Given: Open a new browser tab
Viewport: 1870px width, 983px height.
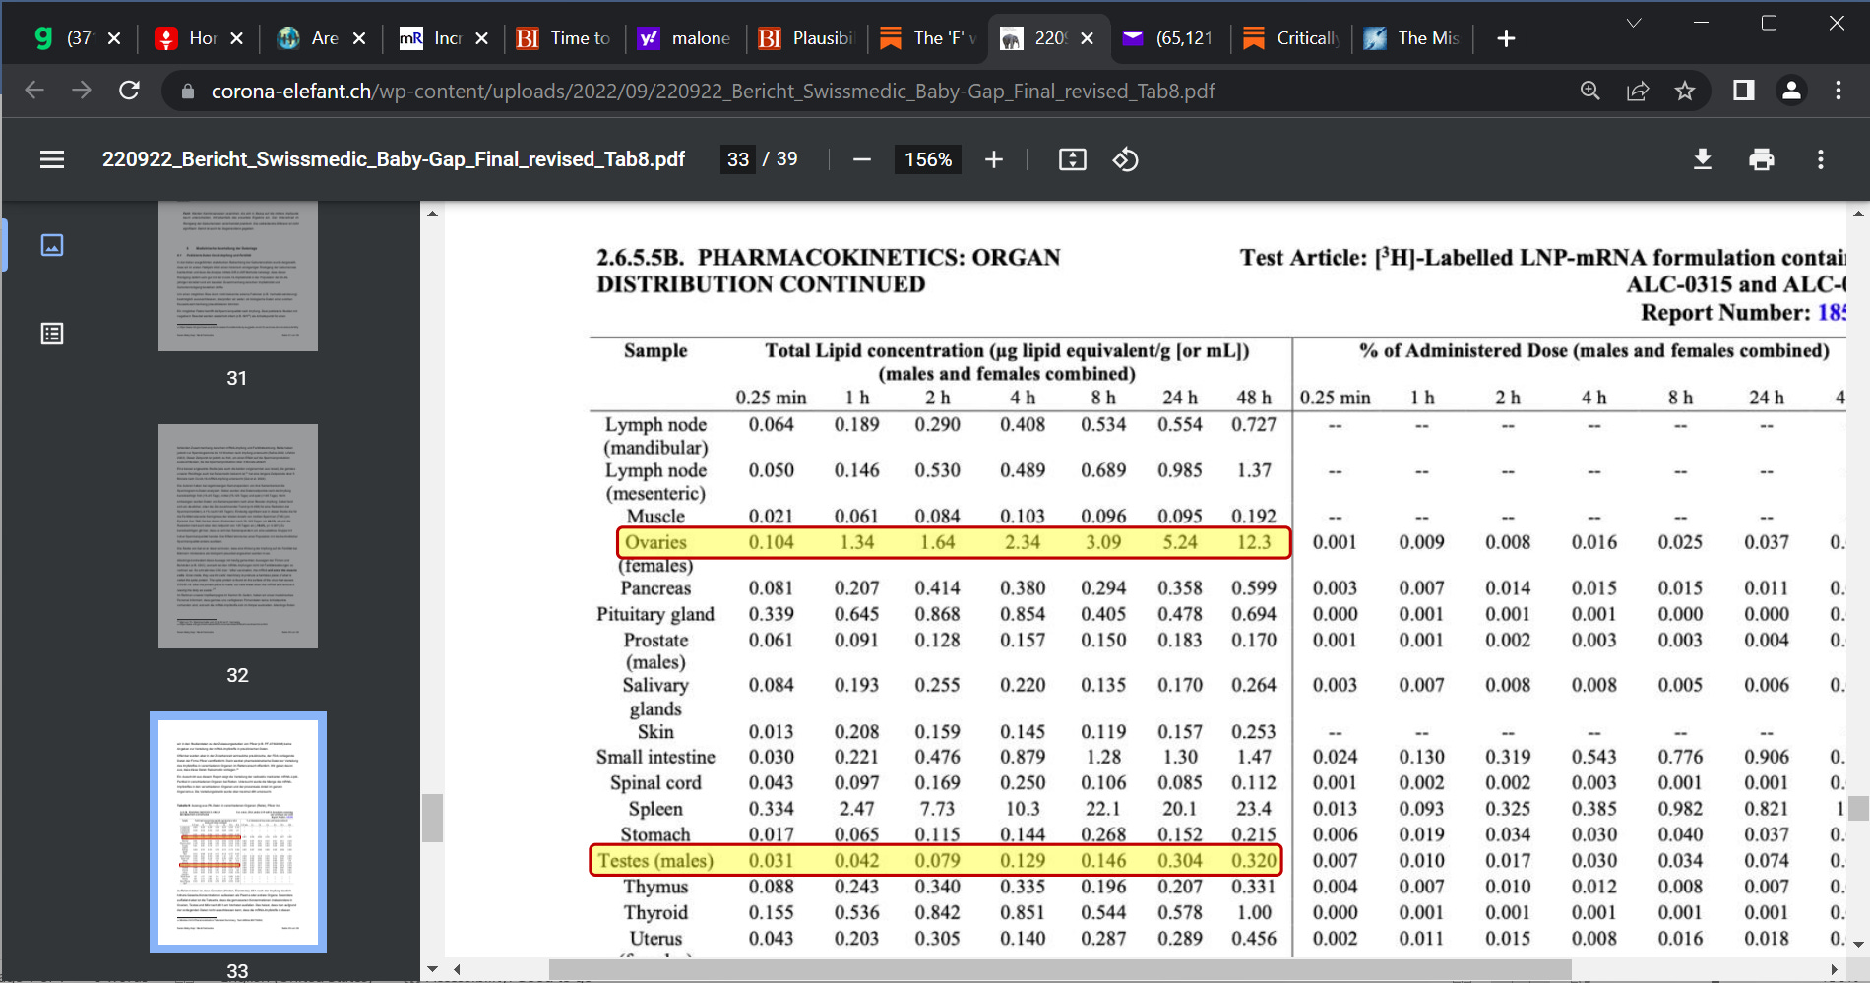Looking at the screenshot, I should (x=1505, y=38).
